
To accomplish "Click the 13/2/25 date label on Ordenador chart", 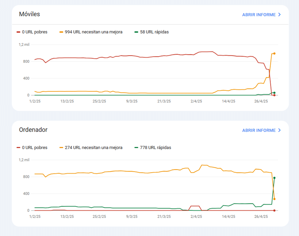I will pos(67,217).
